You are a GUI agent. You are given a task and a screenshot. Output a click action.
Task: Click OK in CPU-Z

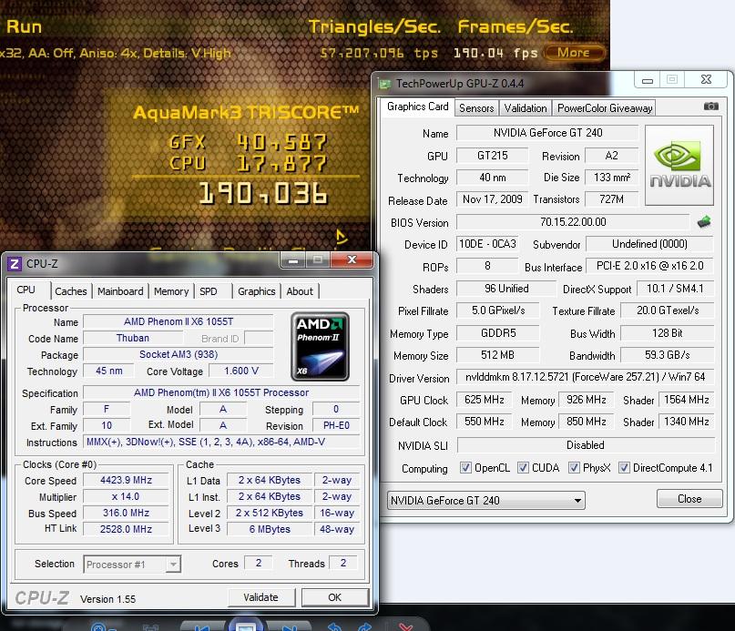pos(334,597)
